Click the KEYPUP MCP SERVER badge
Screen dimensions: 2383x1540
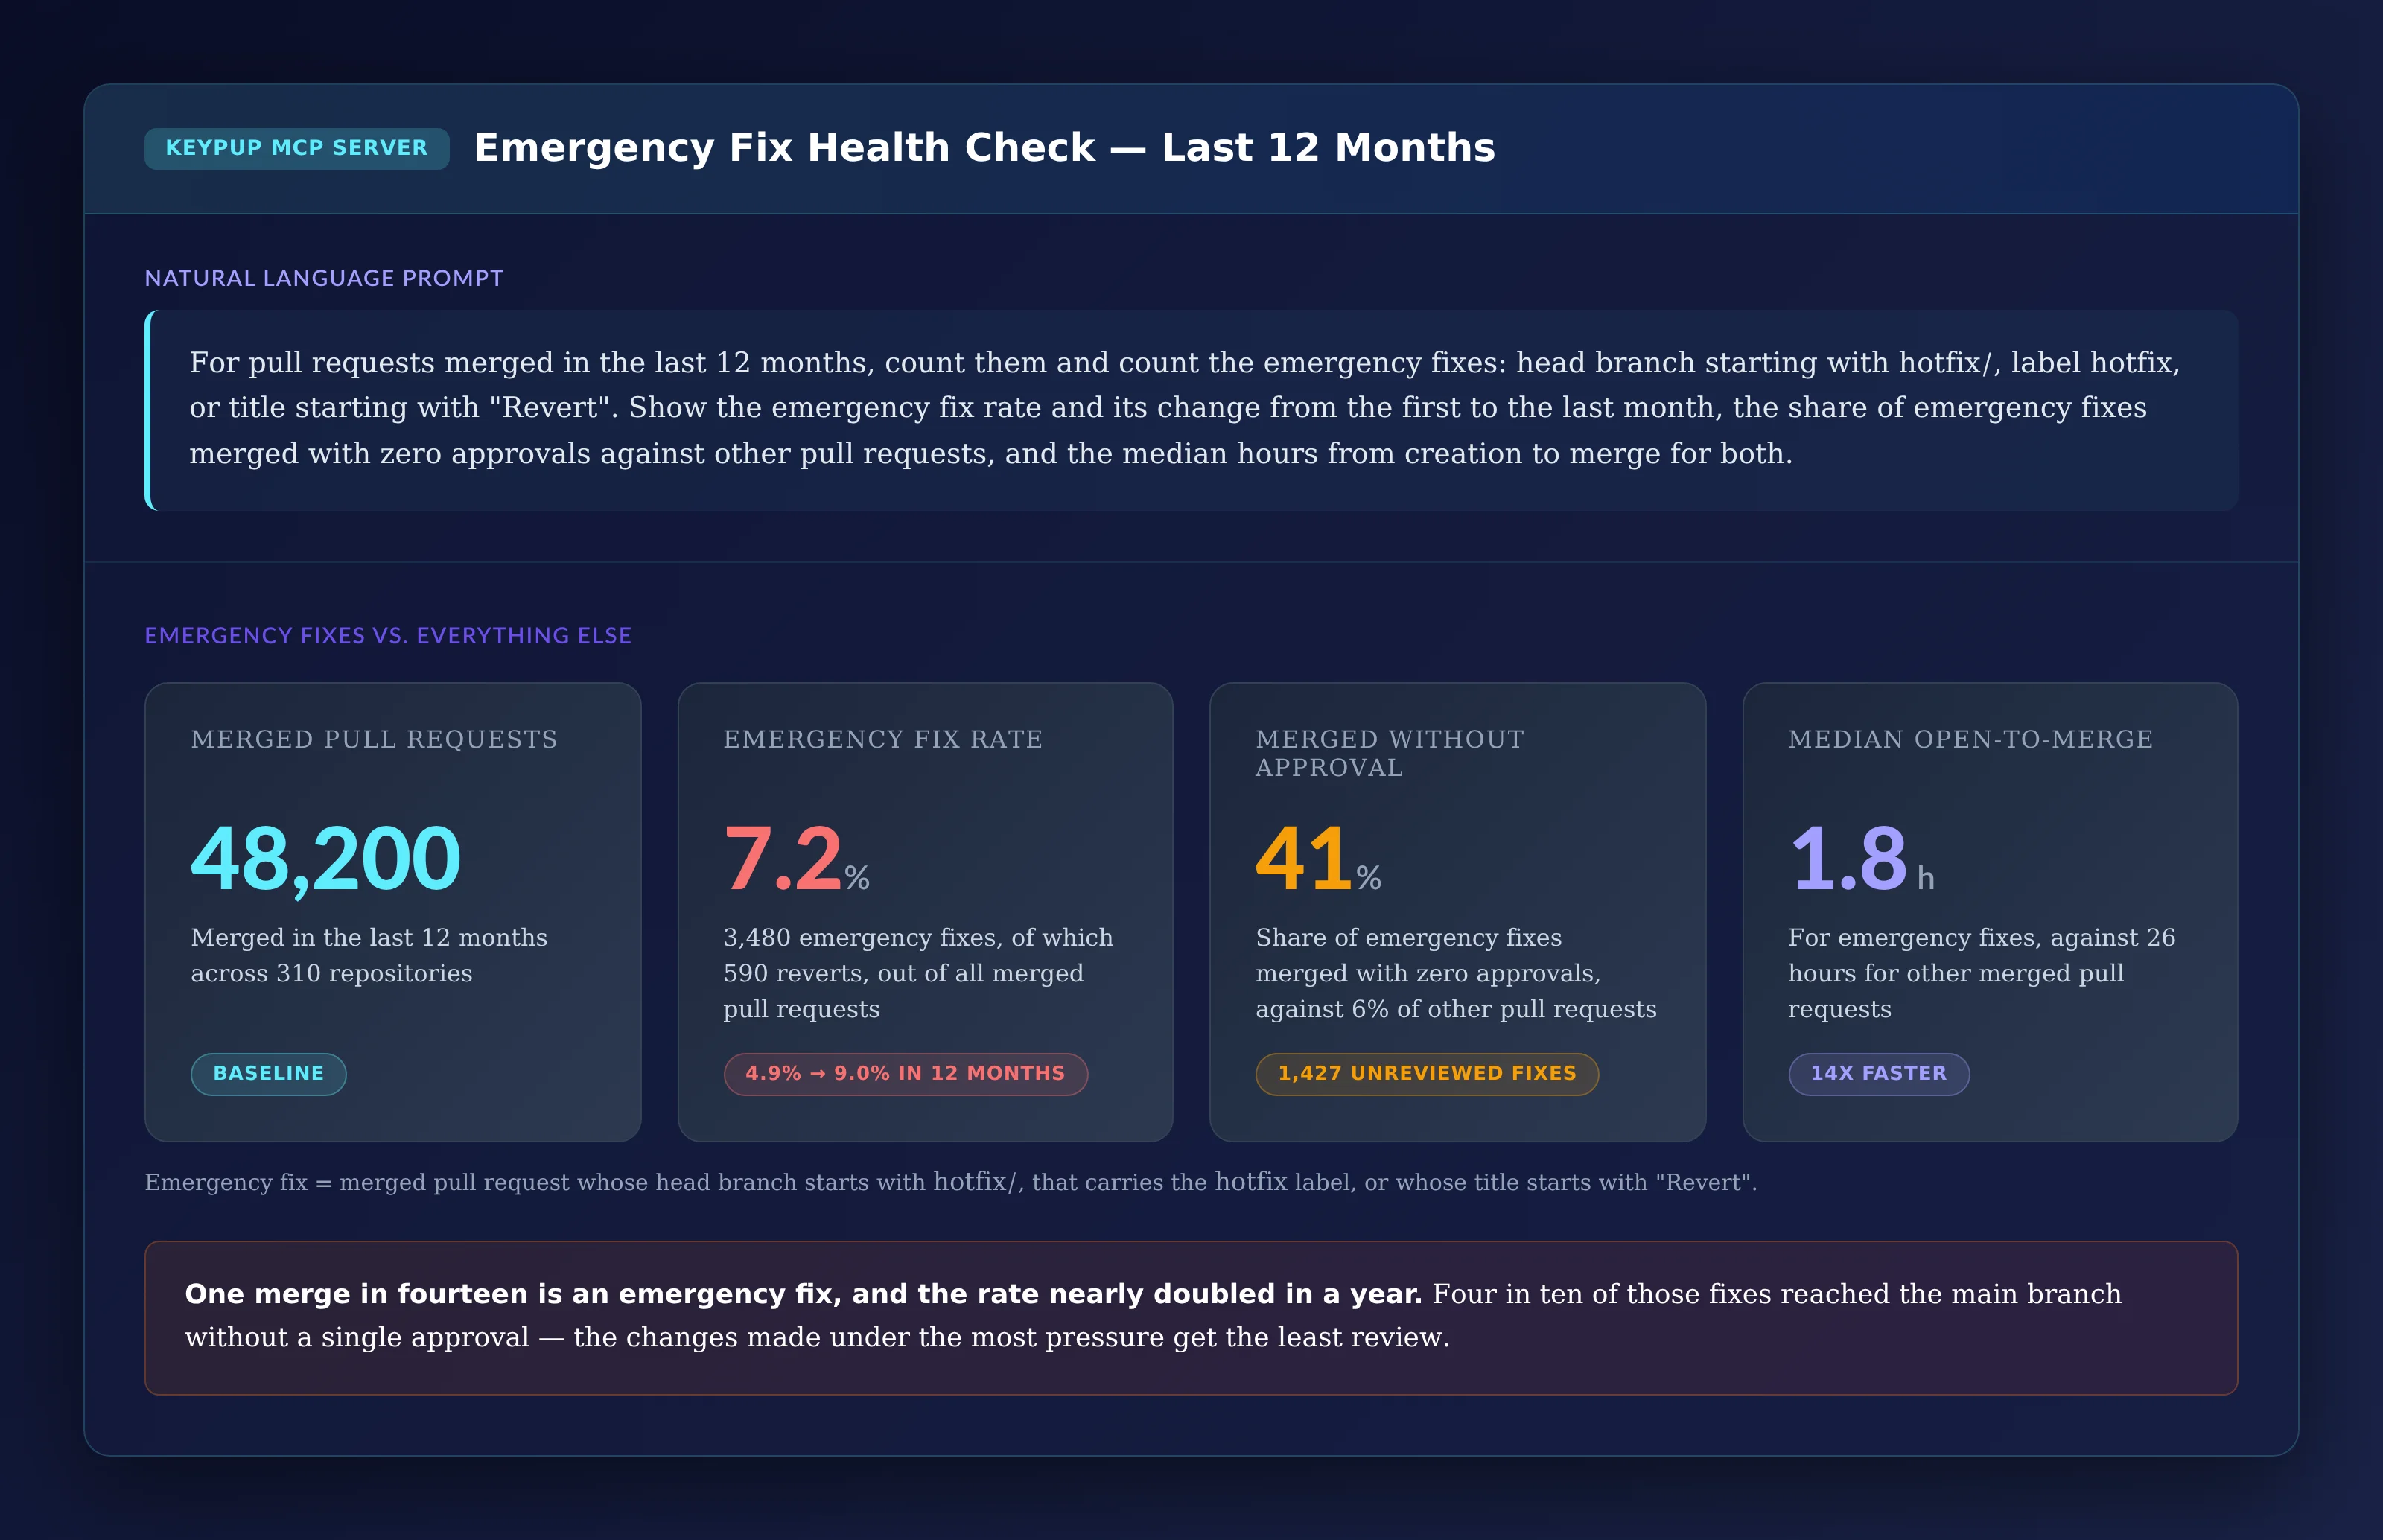click(x=297, y=148)
